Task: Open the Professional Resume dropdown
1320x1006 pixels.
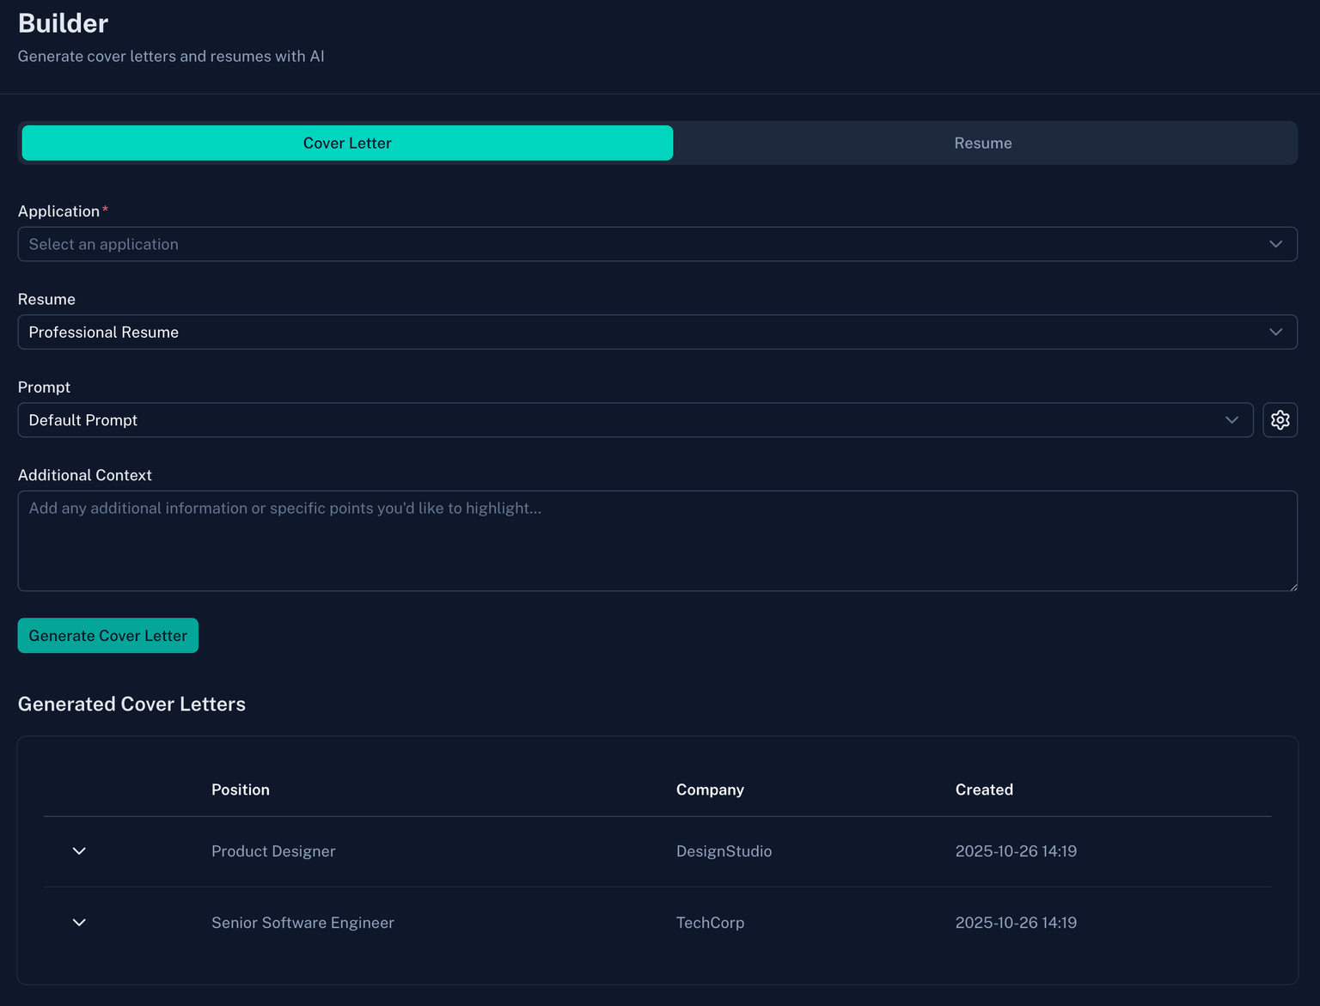Action: pos(657,332)
